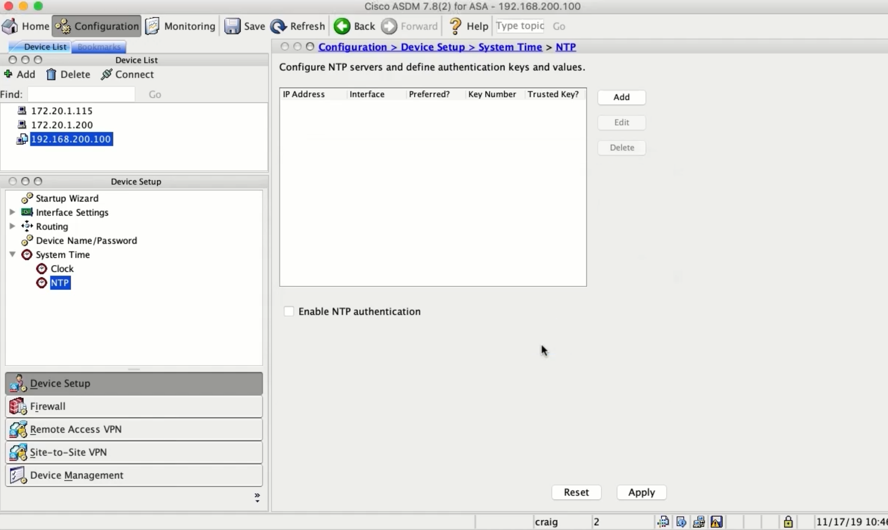Follow the Configuration > Device Setup > System Time breadcrumb
The image size is (888, 530).
(430, 47)
